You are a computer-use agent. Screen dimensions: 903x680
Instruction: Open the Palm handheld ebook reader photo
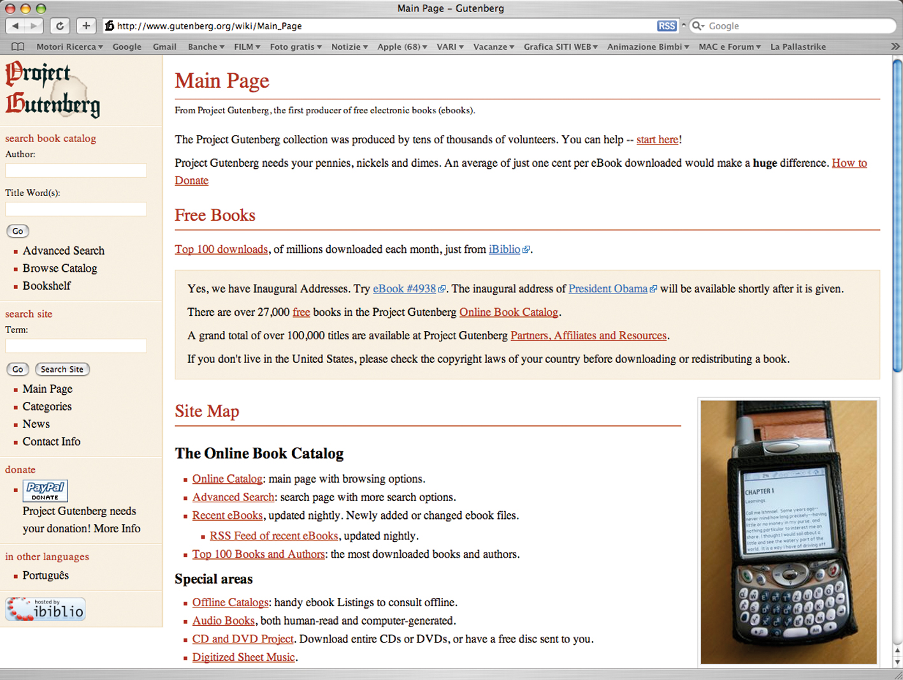tap(788, 532)
